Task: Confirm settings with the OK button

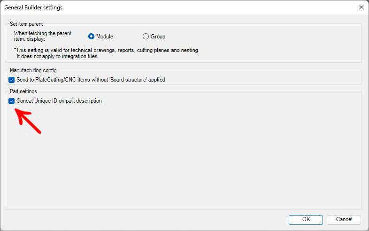Action: tap(306, 219)
